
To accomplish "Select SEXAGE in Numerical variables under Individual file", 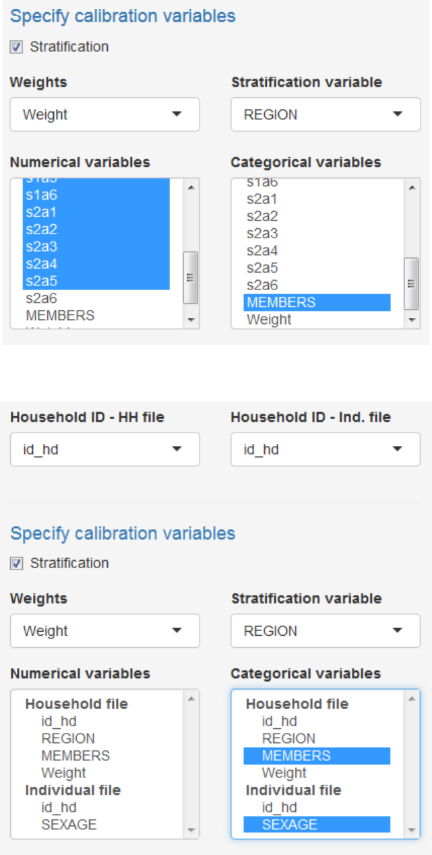I will pos(69,825).
